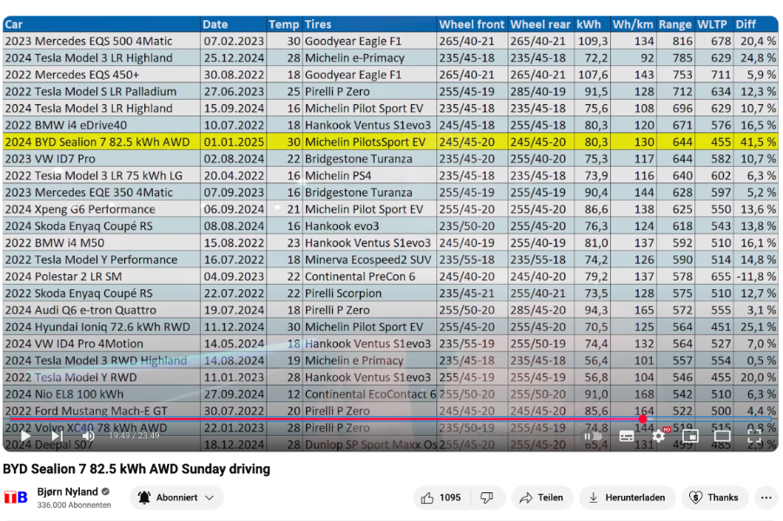Viewport: 783px width, 521px height.
Task: Click the 336.000 Abonnenten subscriber count
Action: coord(74,505)
